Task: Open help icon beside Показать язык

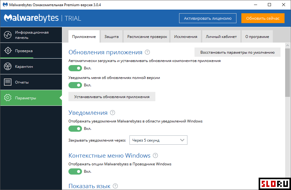Action: coord(115,186)
